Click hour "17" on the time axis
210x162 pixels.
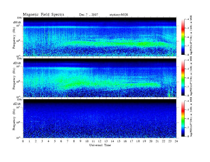[x=132, y=141]
